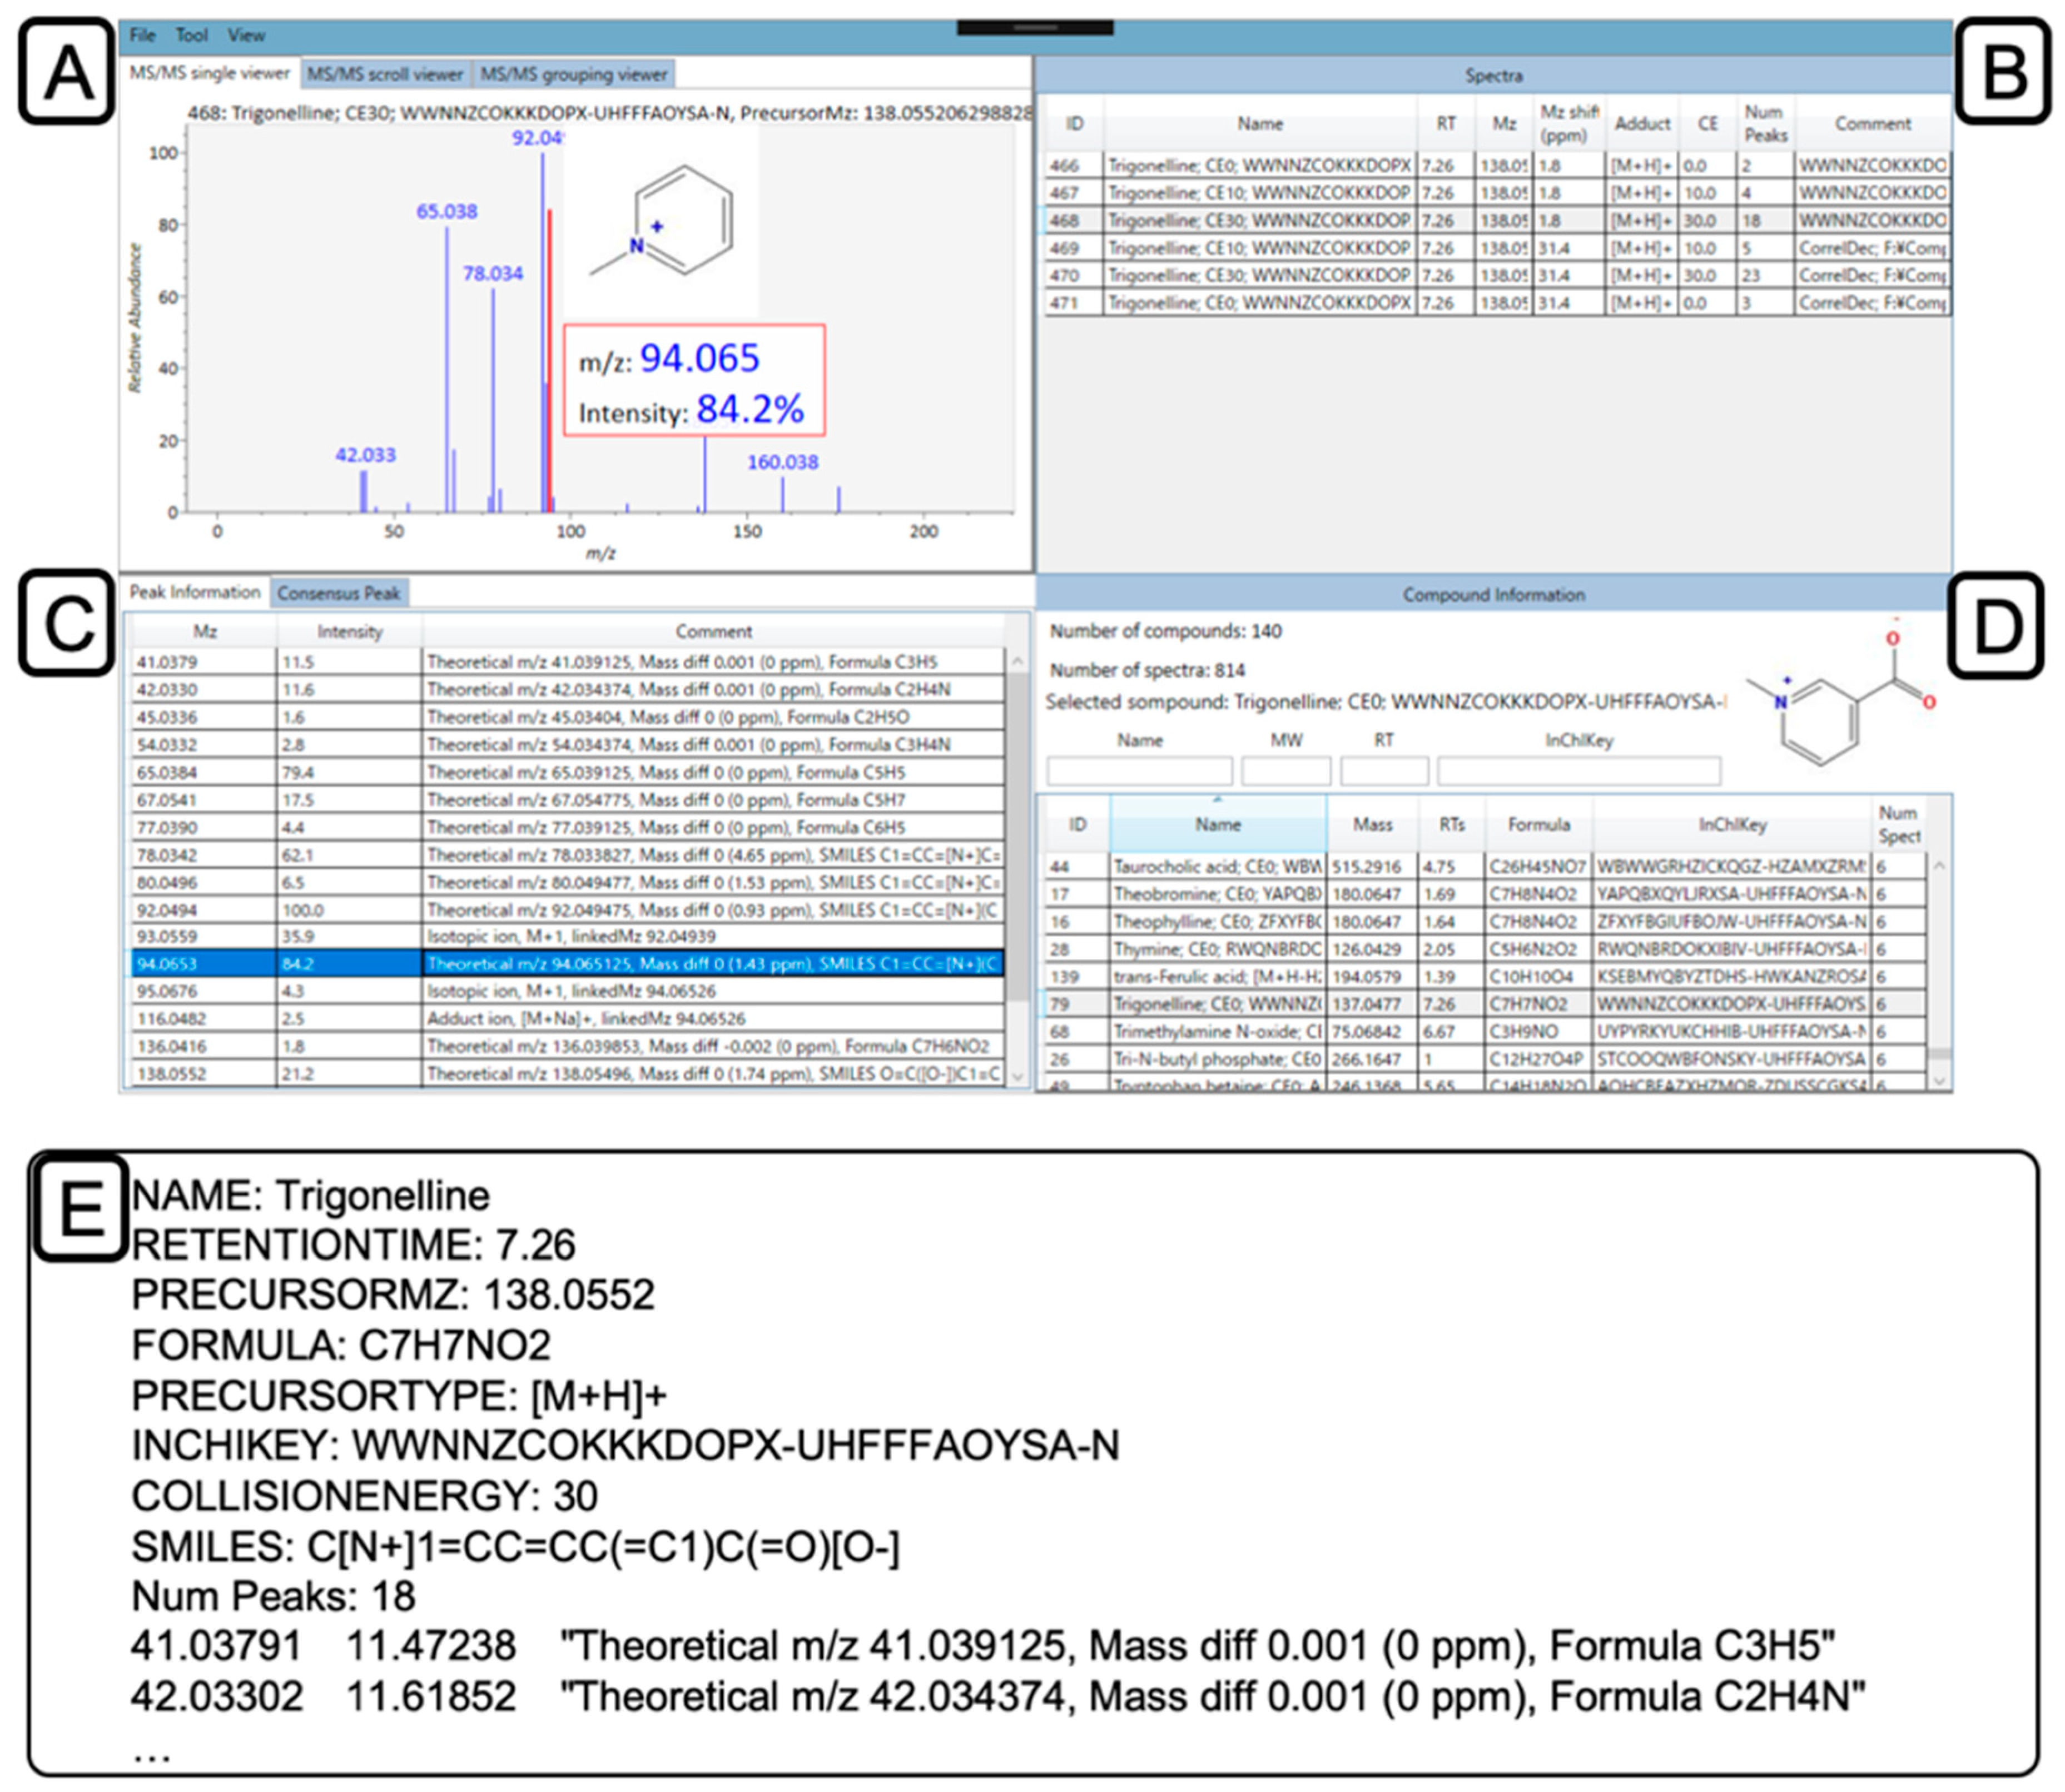2065x1792 pixels.
Task: Select the Consensus Peak tab
Action: [x=339, y=593]
